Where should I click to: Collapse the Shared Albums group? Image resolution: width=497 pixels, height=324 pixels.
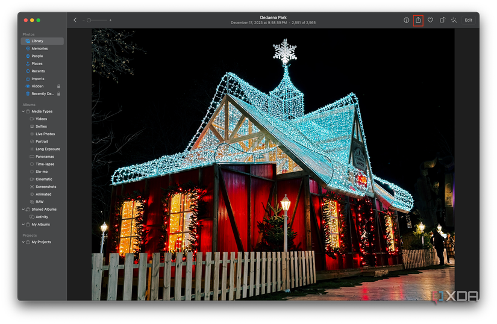tap(23, 210)
